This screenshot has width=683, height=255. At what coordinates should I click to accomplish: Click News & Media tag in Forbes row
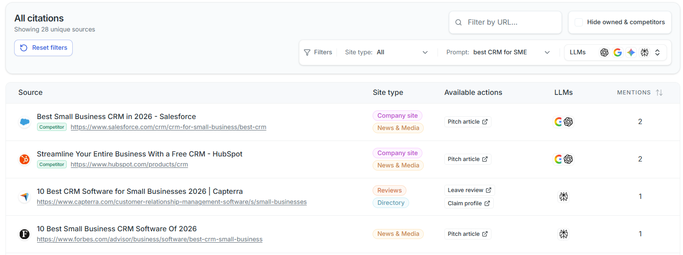(398, 234)
